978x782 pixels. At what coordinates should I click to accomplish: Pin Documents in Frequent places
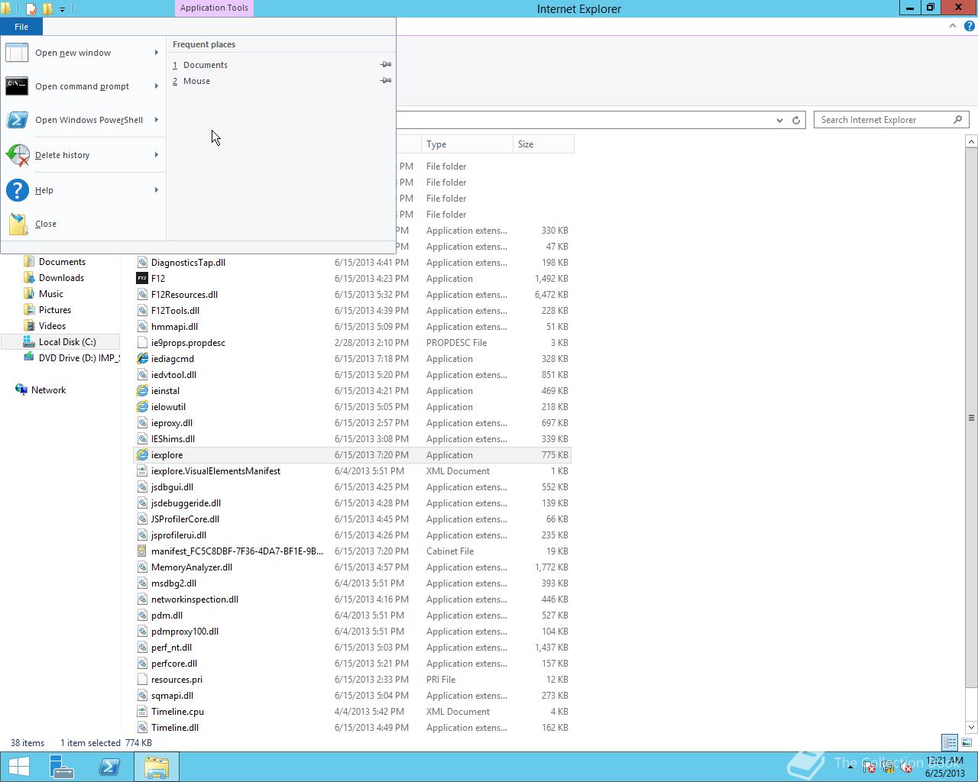pos(386,65)
